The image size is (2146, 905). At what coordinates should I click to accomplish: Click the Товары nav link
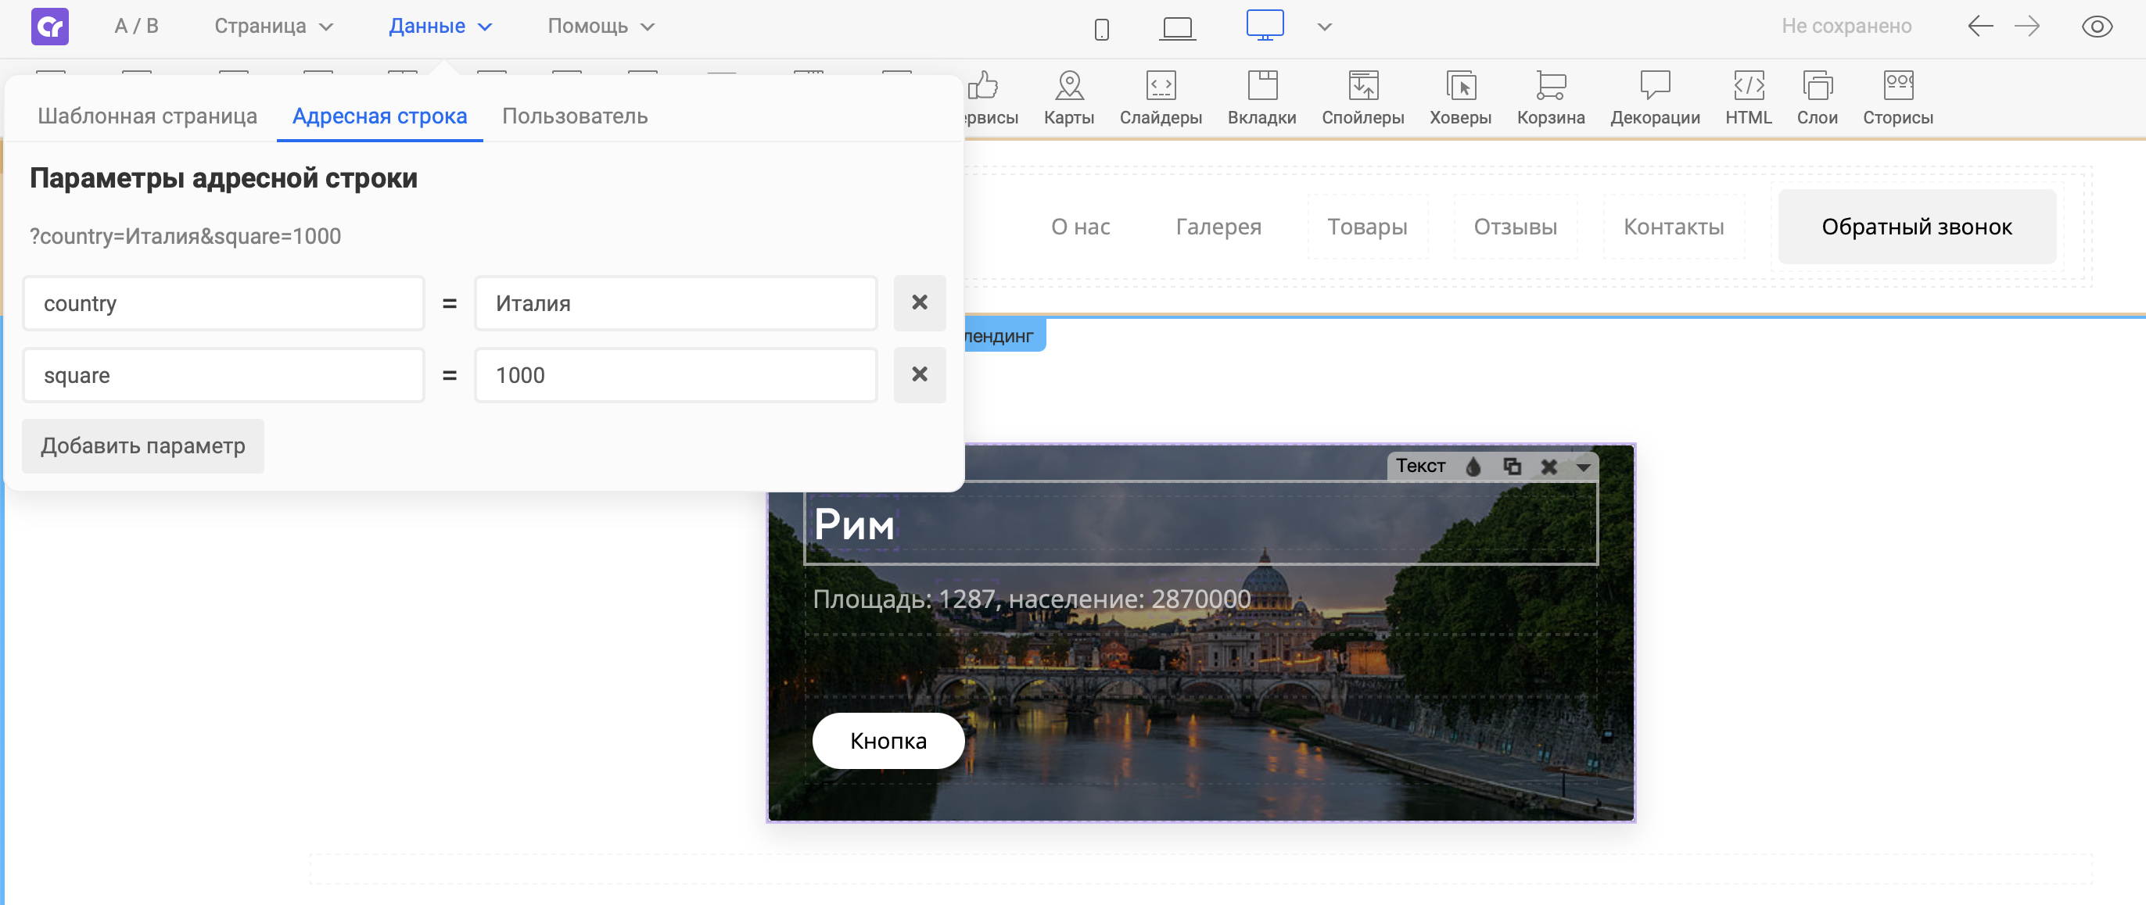(x=1367, y=227)
